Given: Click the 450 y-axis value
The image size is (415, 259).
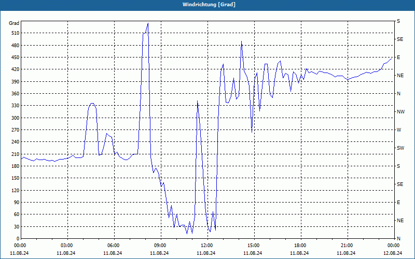Looking at the screenshot, I should tap(16, 57).
